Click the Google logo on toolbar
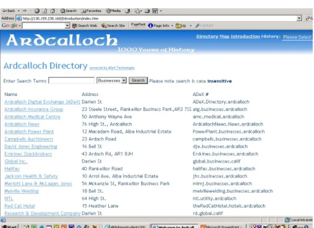This screenshot has height=228, width=314. coord(10,26)
